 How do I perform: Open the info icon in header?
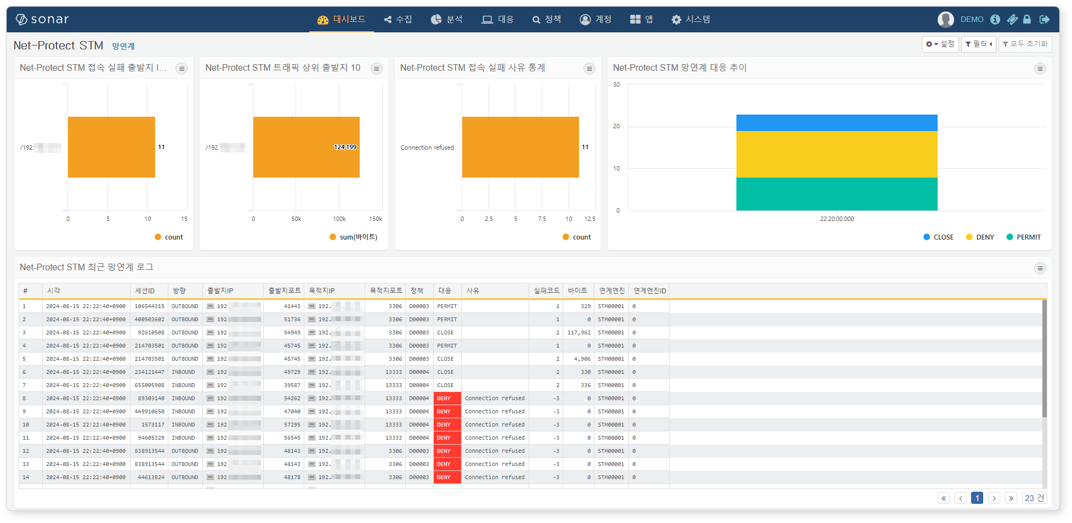pos(995,19)
